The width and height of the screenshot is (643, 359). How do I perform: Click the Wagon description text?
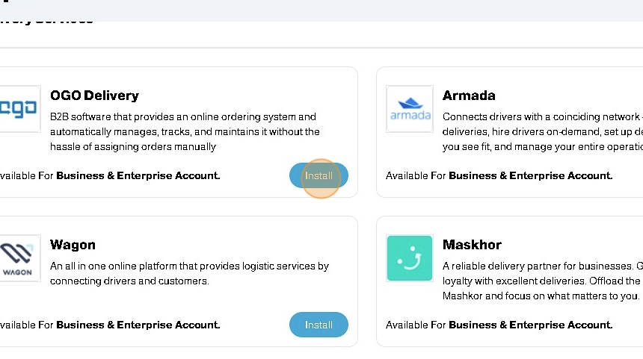(x=189, y=273)
